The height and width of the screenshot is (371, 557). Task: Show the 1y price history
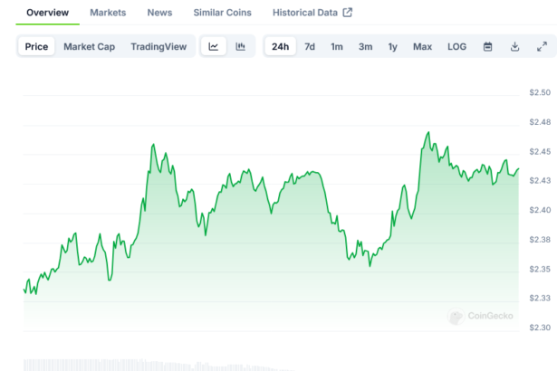coord(392,47)
